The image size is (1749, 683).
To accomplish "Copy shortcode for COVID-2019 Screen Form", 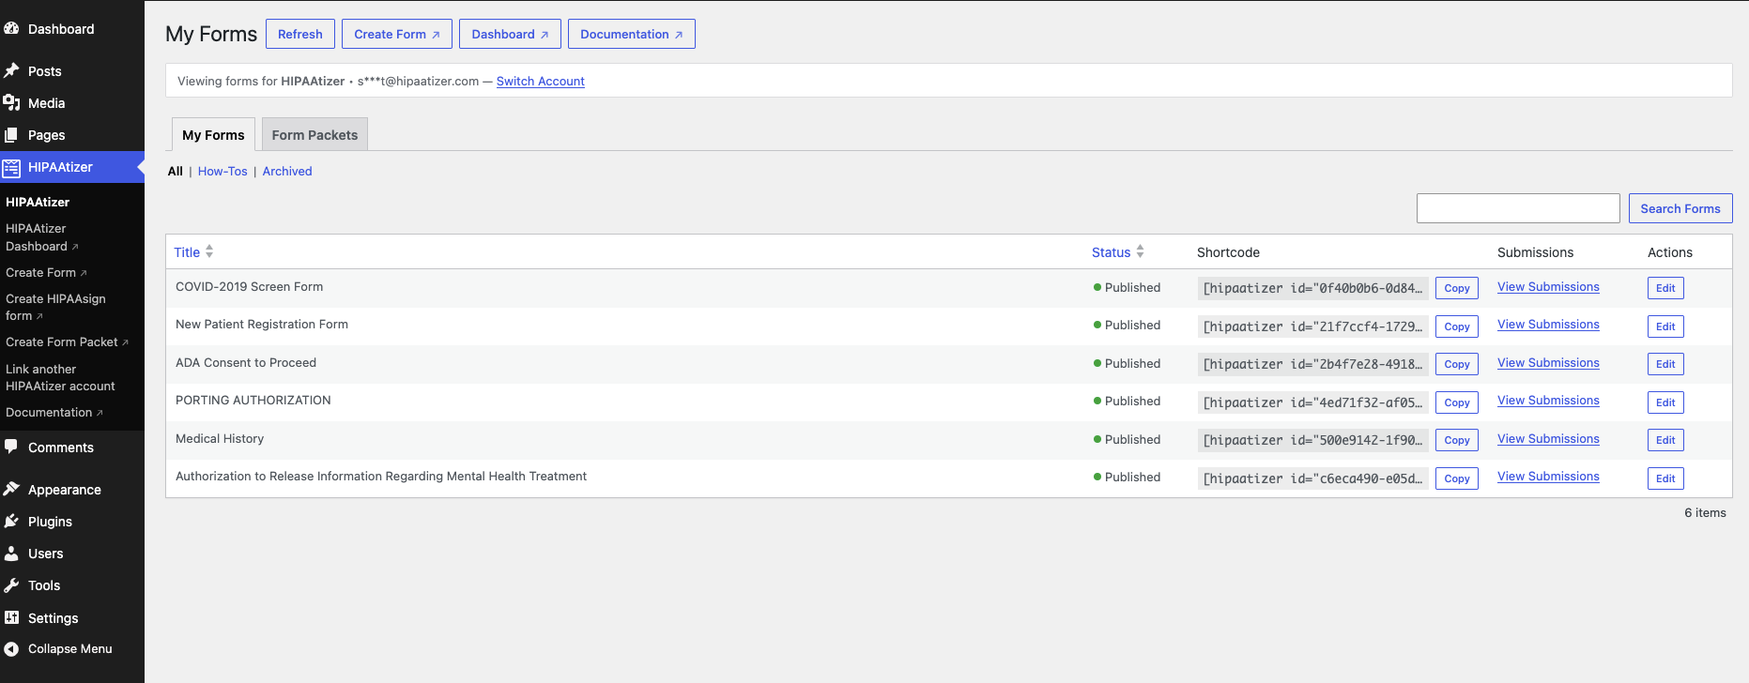I will point(1457,288).
